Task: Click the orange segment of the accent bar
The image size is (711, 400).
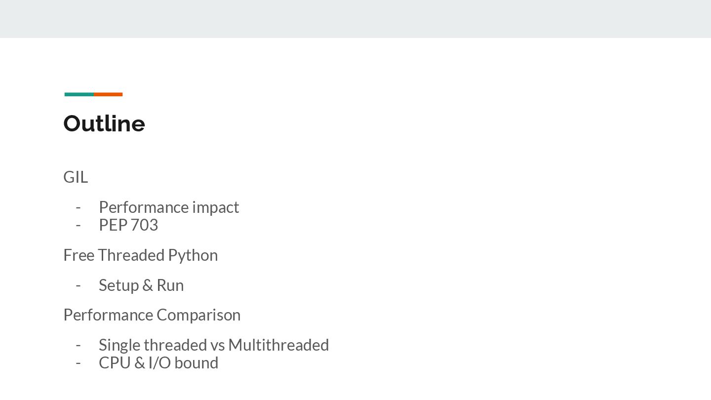Action: [x=108, y=94]
